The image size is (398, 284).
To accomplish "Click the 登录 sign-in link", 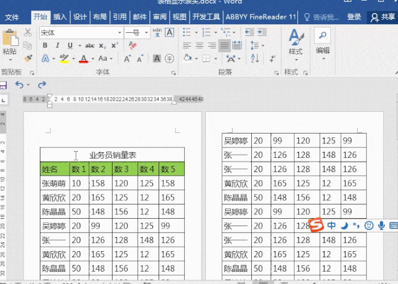I will click(x=354, y=17).
